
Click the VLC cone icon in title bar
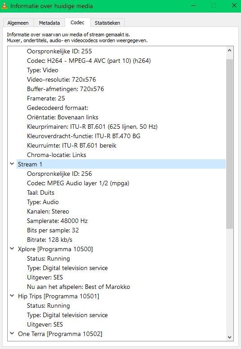point(4,6)
